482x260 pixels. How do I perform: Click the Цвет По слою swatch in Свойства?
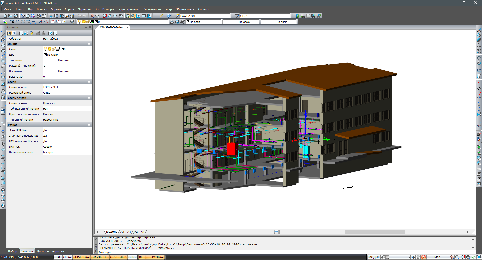[x=46, y=55]
